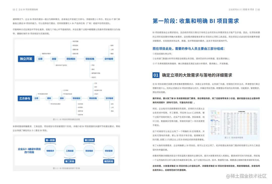Click heading 确定立项的大致需求与落地的详细需求

tap(197, 75)
